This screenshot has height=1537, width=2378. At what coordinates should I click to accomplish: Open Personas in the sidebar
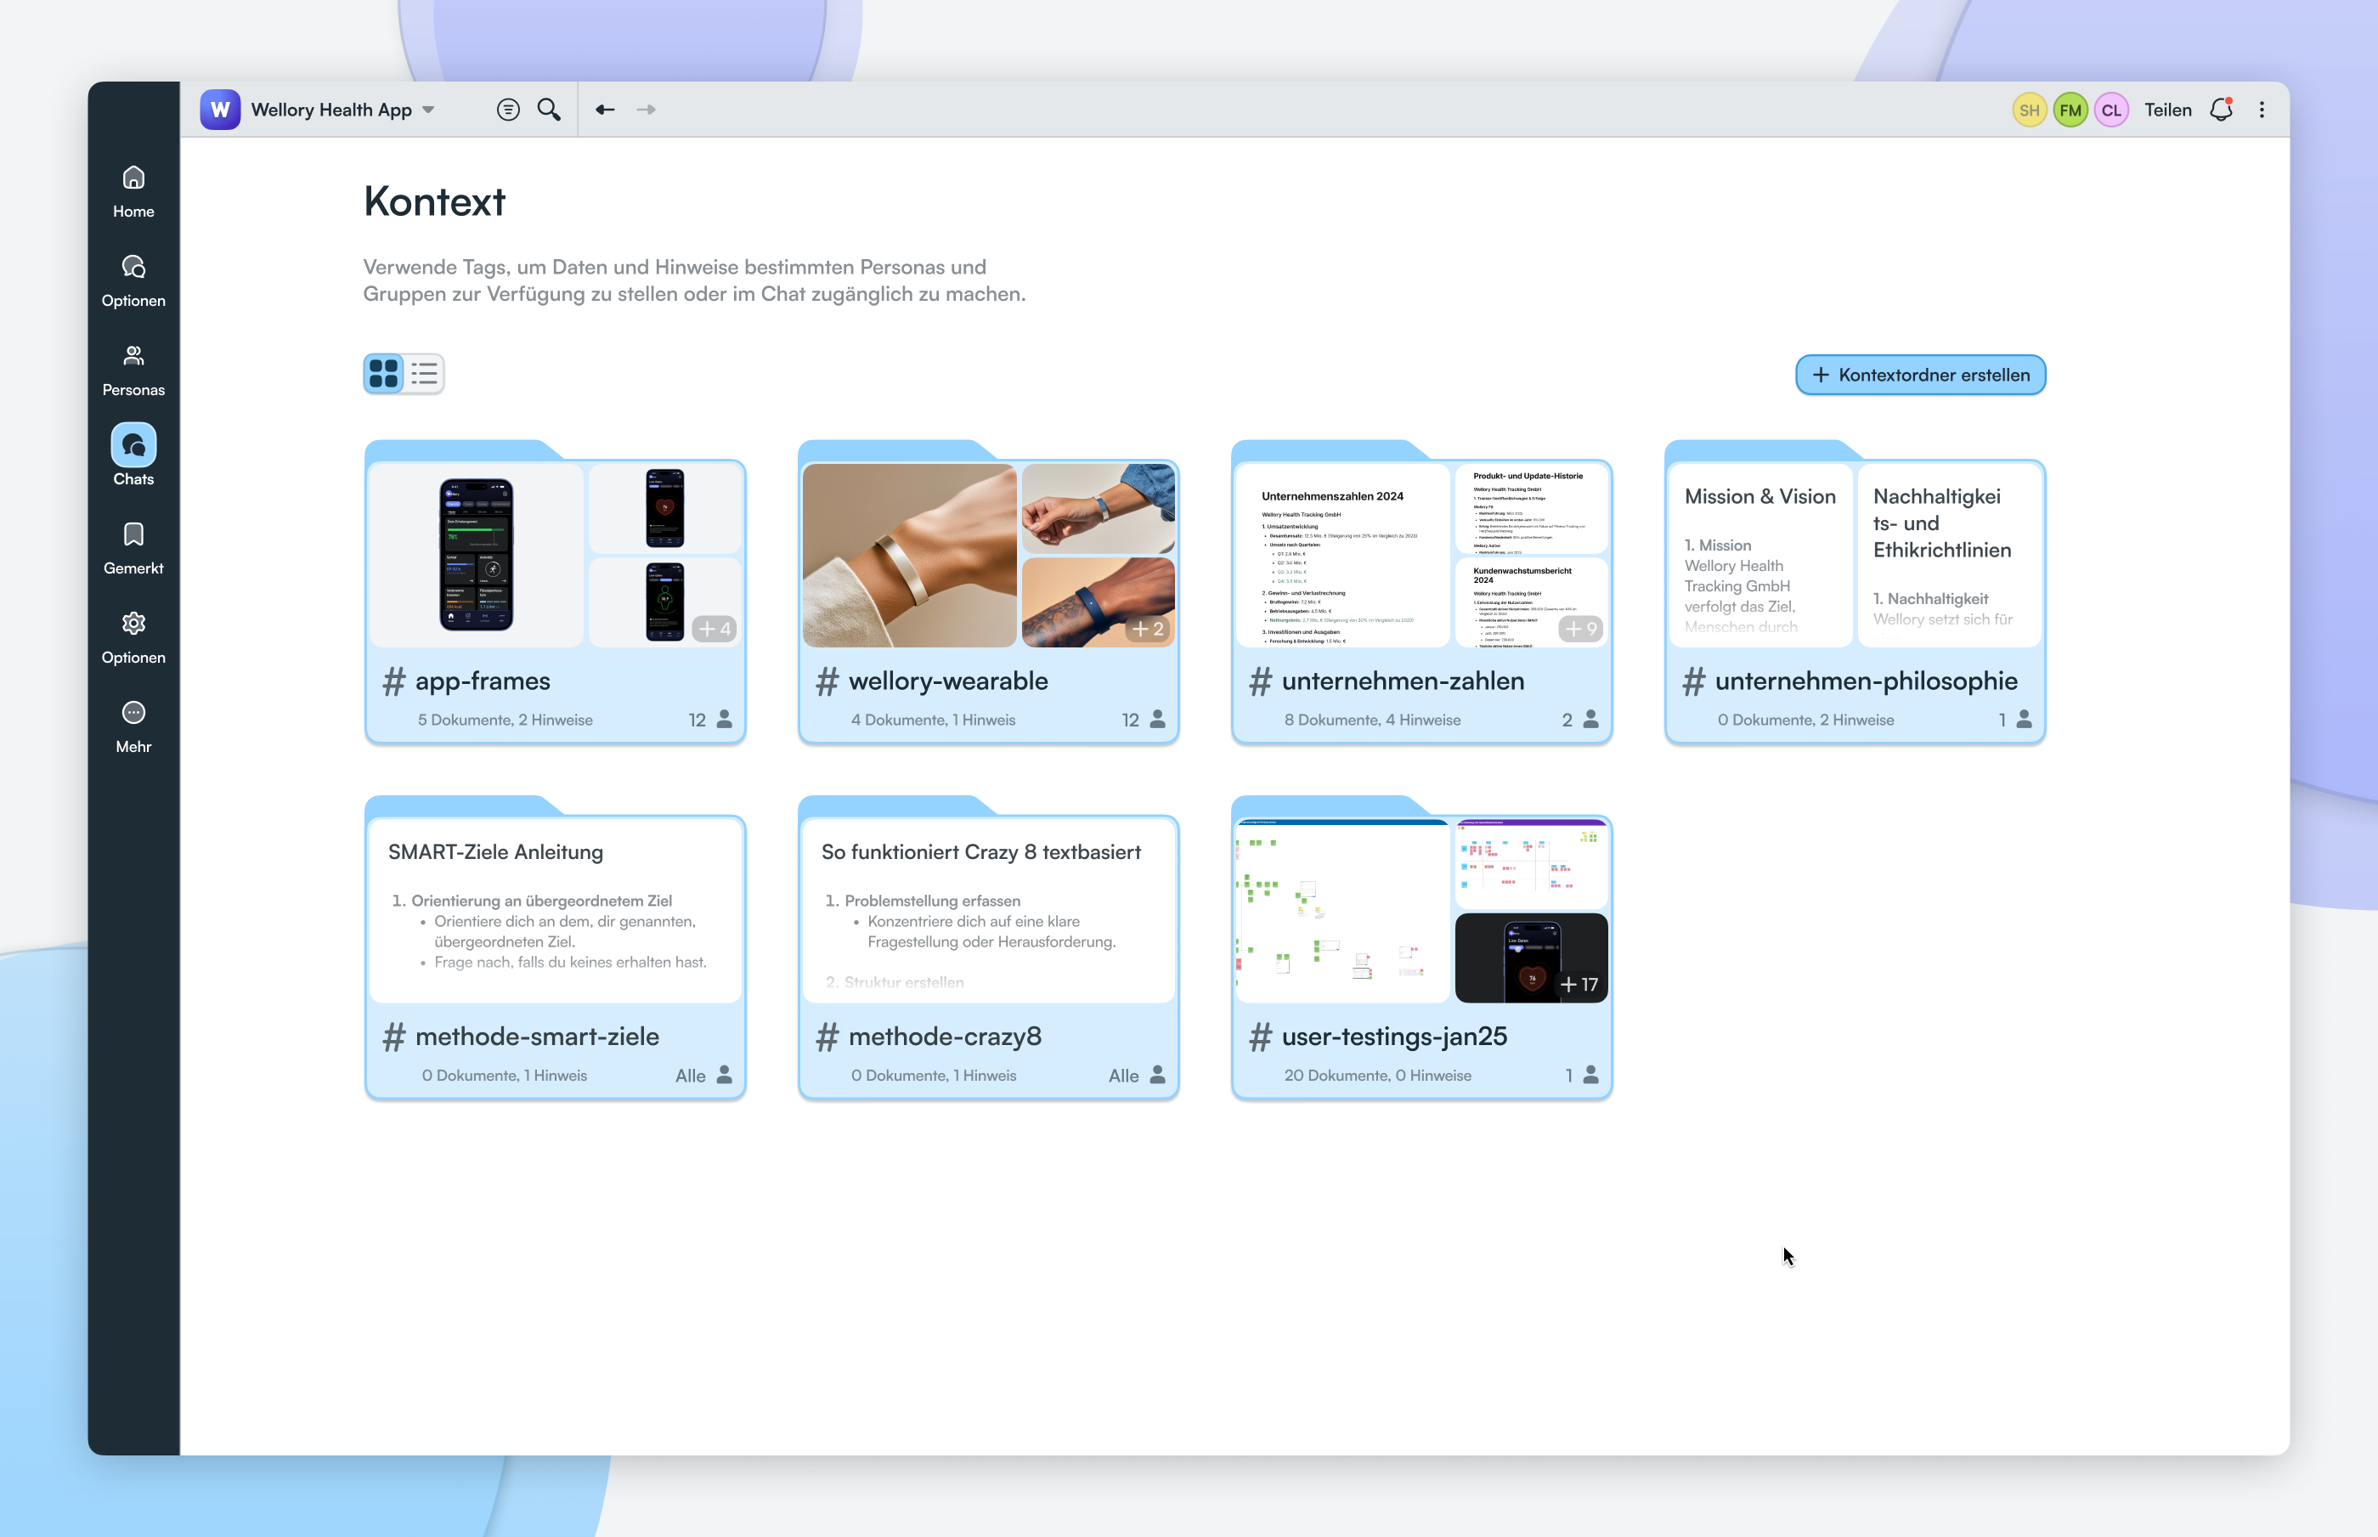[x=133, y=370]
